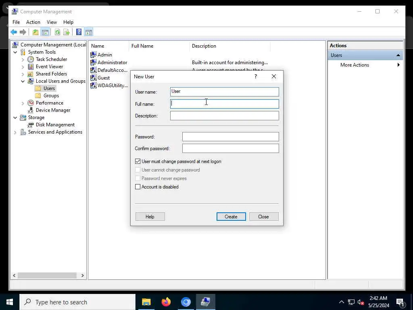Expand the Event Viewer node
Image resolution: width=413 pixels, height=310 pixels.
(23, 67)
